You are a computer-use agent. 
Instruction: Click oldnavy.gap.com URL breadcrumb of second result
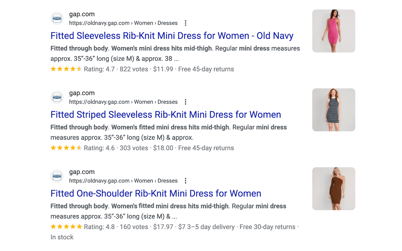pyautogui.click(x=123, y=102)
